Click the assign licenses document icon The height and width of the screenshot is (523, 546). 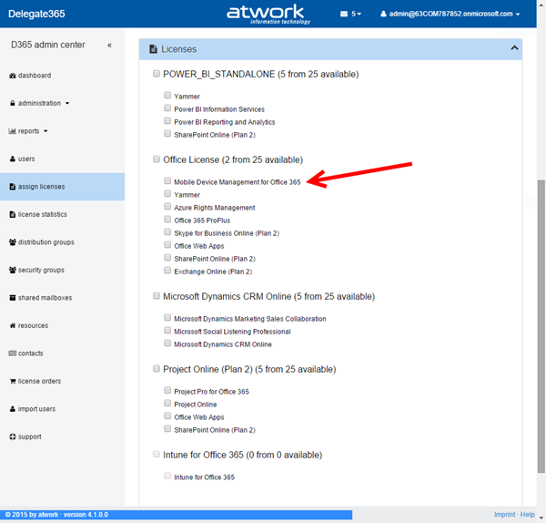13,187
